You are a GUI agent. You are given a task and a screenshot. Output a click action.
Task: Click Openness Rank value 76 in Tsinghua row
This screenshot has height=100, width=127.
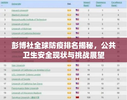[x=102, y=97]
